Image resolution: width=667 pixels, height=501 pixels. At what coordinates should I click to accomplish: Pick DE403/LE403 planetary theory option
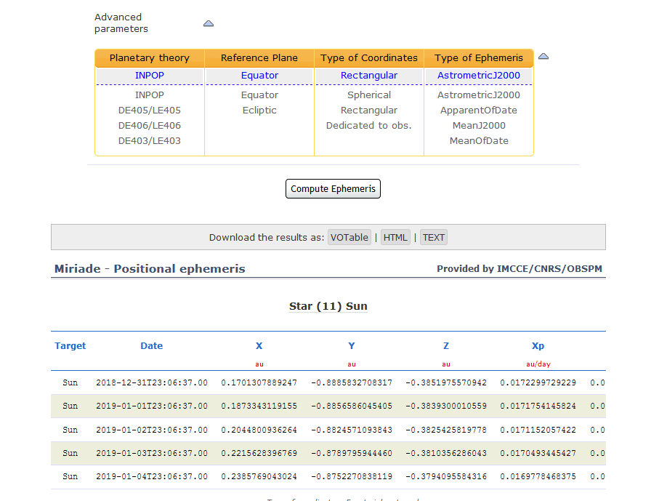[150, 141]
